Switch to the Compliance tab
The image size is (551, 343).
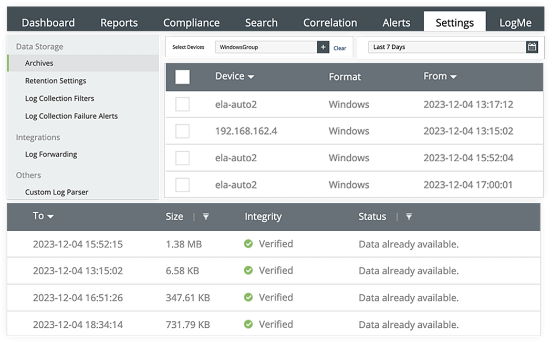click(191, 23)
